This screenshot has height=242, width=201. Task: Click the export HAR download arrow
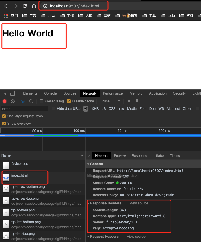pyautogui.click(x=137, y=101)
